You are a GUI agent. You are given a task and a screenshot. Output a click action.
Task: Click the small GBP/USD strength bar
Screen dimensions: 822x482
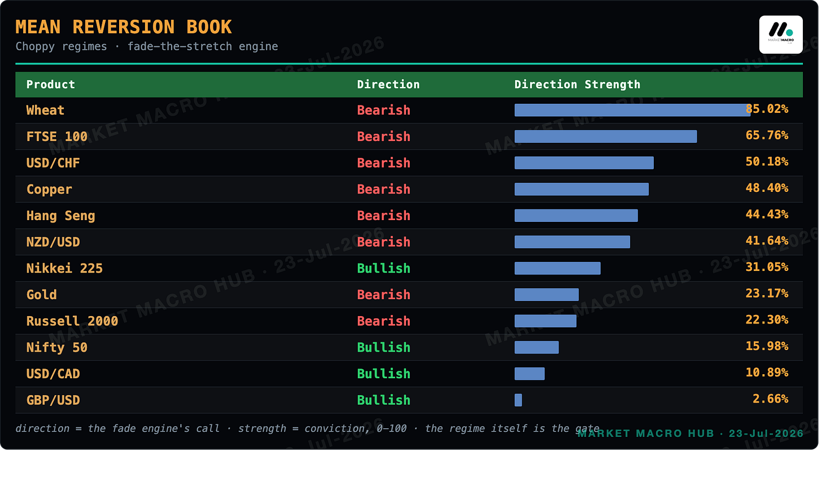[x=518, y=400]
